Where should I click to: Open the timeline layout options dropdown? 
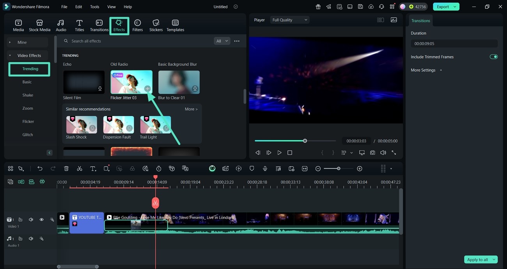[391, 169]
